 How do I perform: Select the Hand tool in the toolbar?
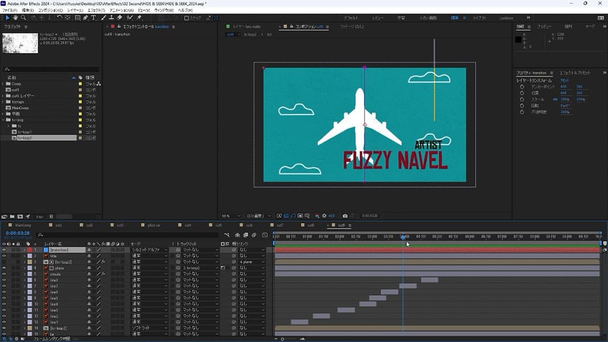click(x=15, y=18)
